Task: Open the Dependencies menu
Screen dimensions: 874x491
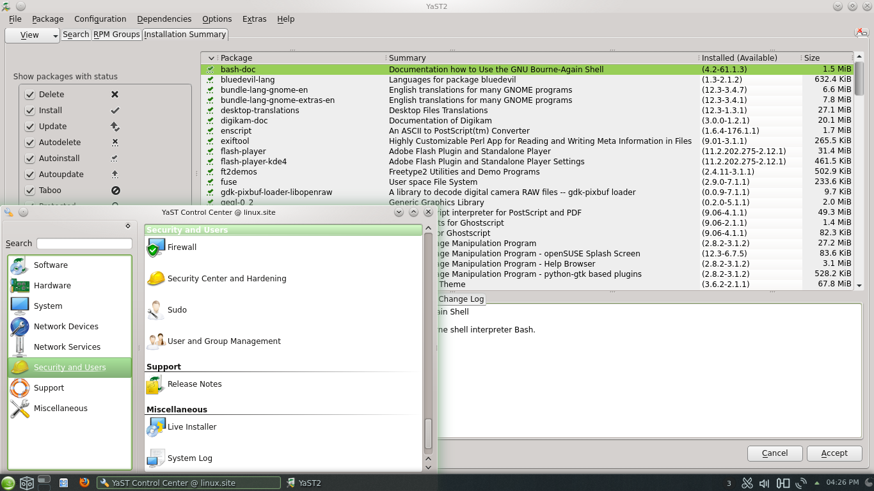Action: pos(164,19)
